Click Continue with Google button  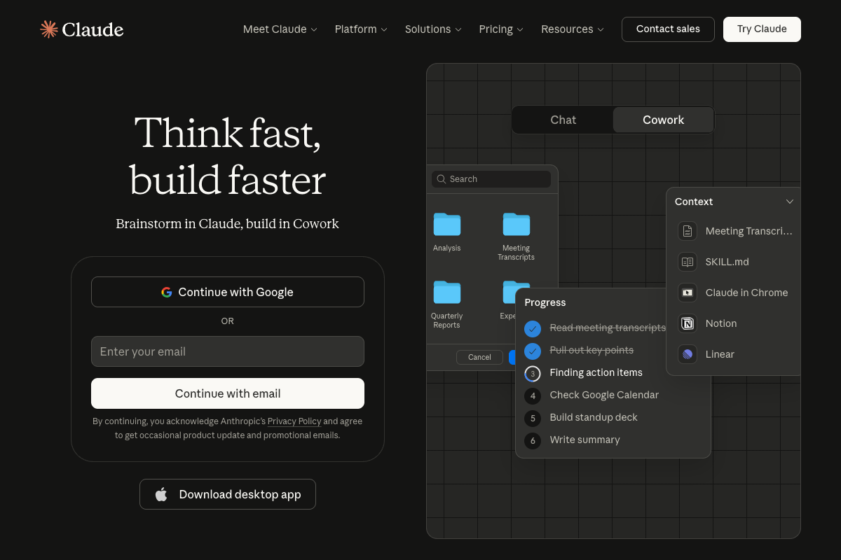228,292
